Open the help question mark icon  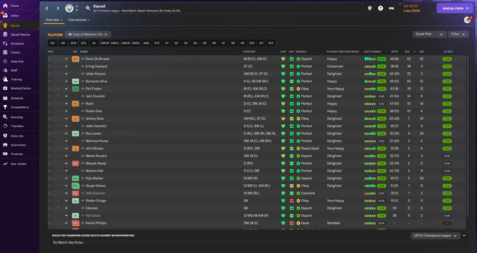pos(380,8)
